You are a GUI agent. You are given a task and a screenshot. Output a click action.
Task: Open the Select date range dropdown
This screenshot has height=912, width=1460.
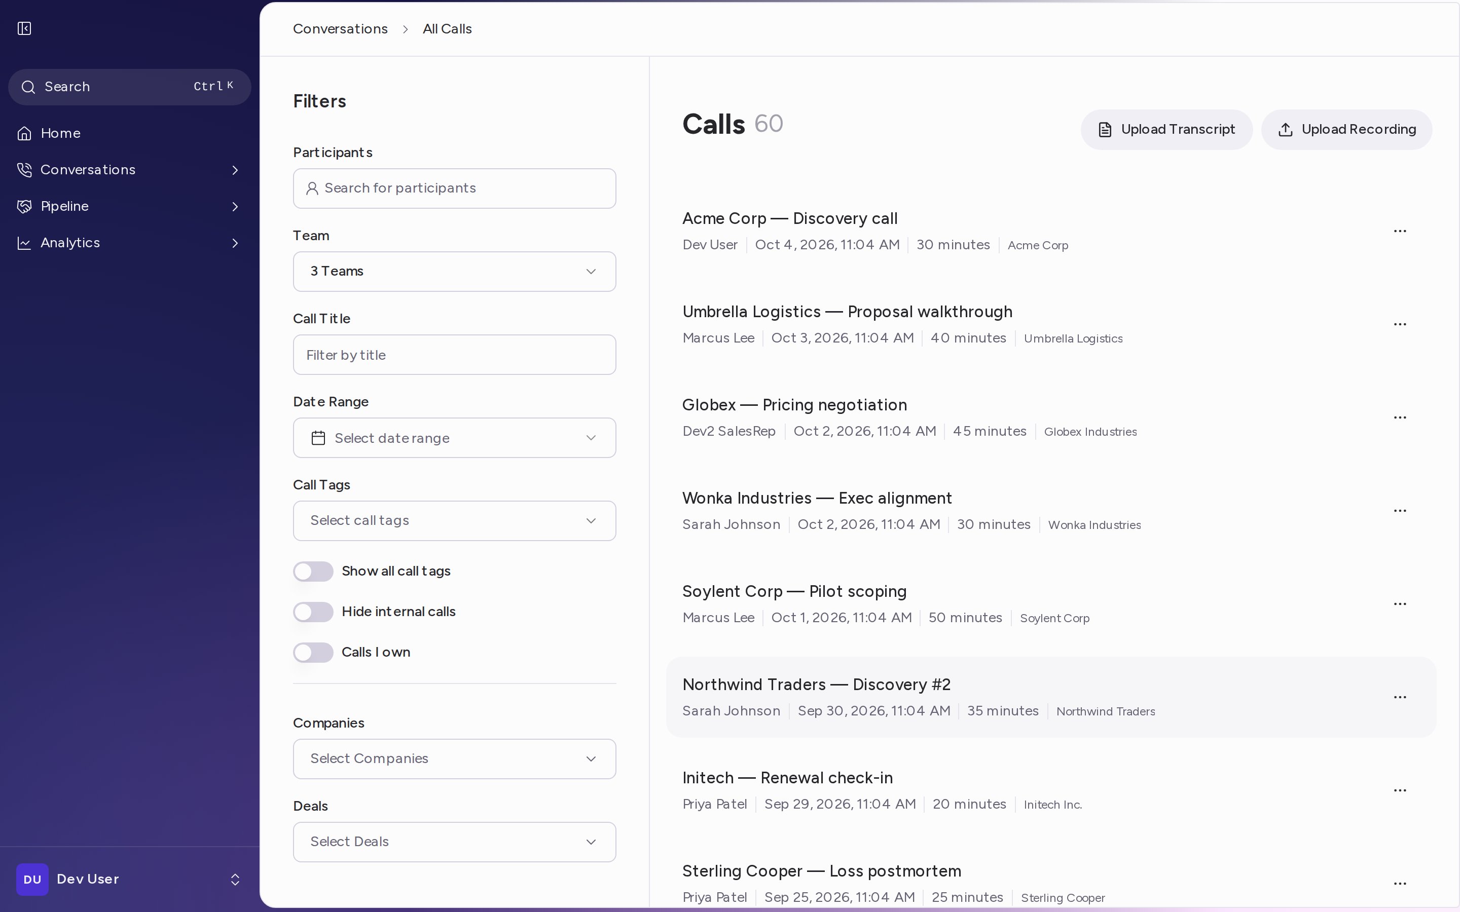click(454, 438)
